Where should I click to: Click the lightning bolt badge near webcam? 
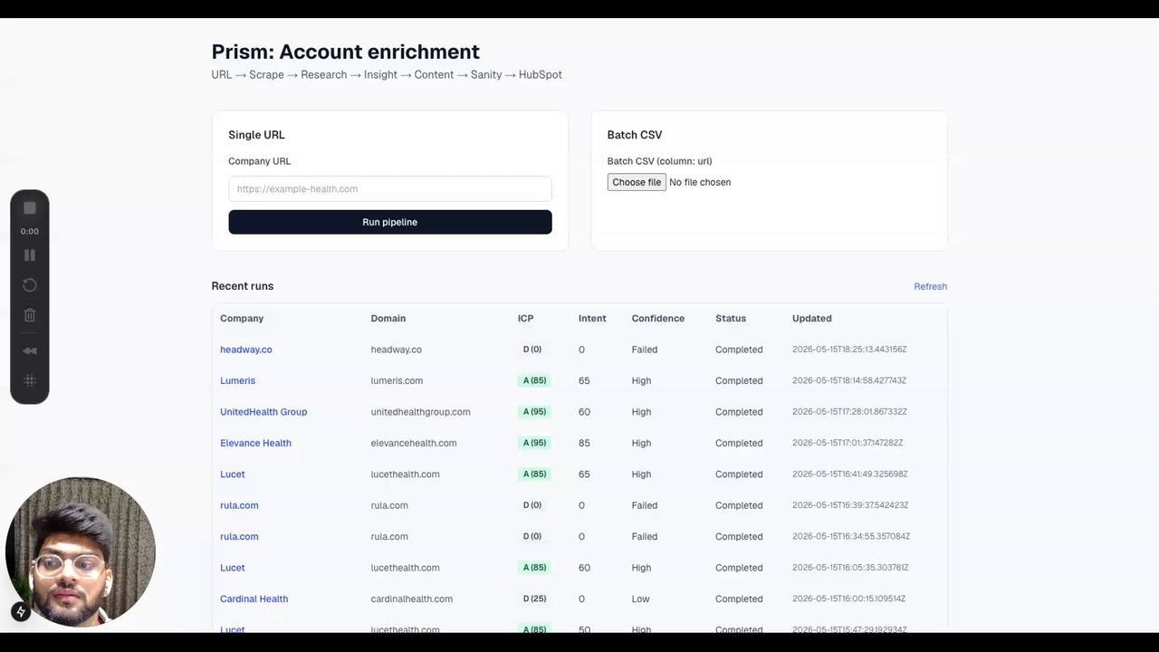click(21, 612)
